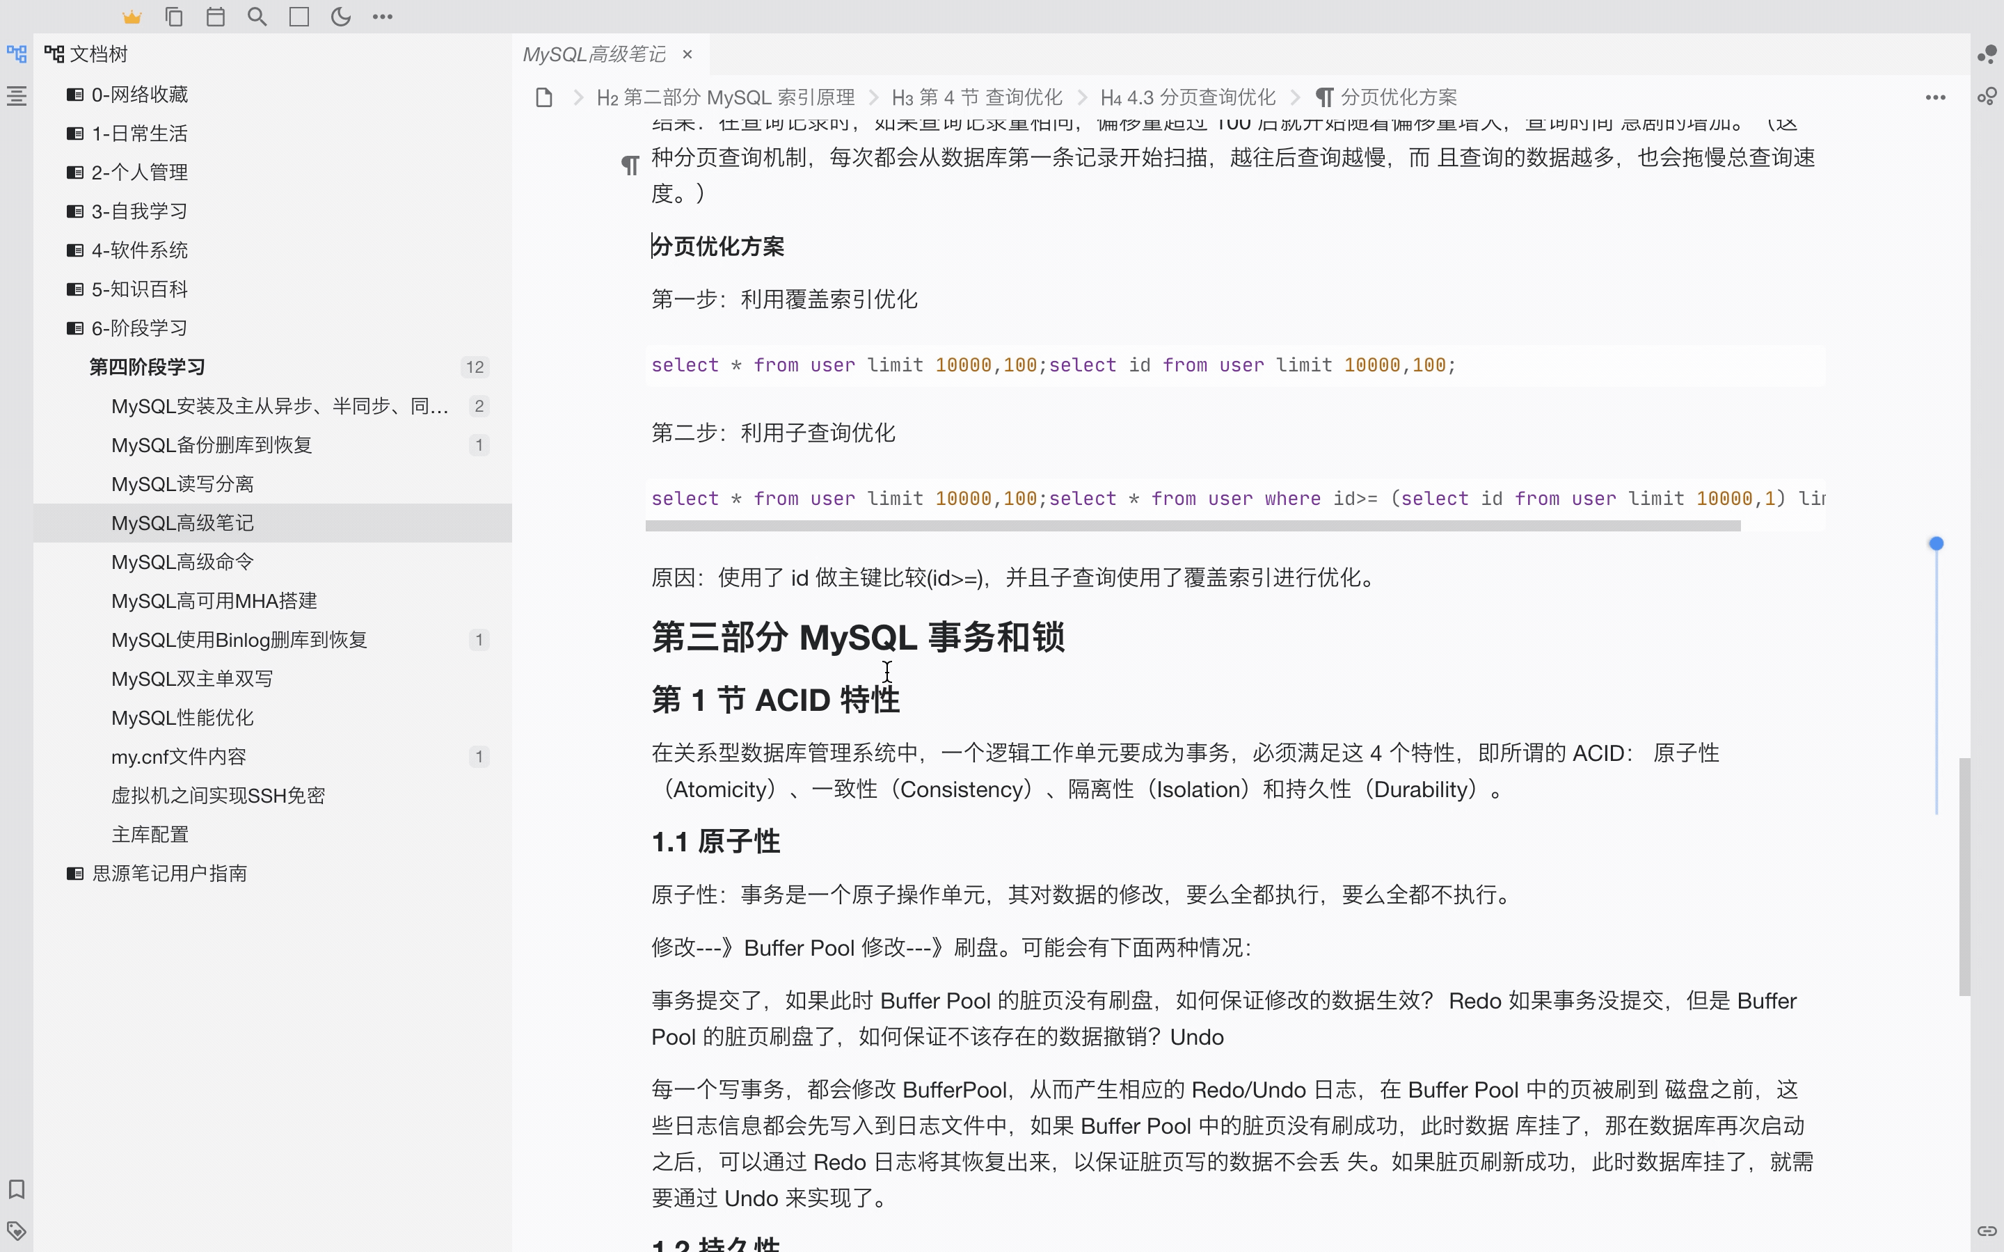Open the outline panel icon
The width and height of the screenshot is (2004, 1252).
click(17, 96)
